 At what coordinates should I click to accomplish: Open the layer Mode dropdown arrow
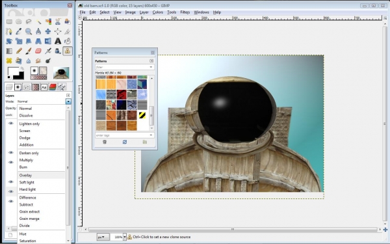click(x=68, y=102)
